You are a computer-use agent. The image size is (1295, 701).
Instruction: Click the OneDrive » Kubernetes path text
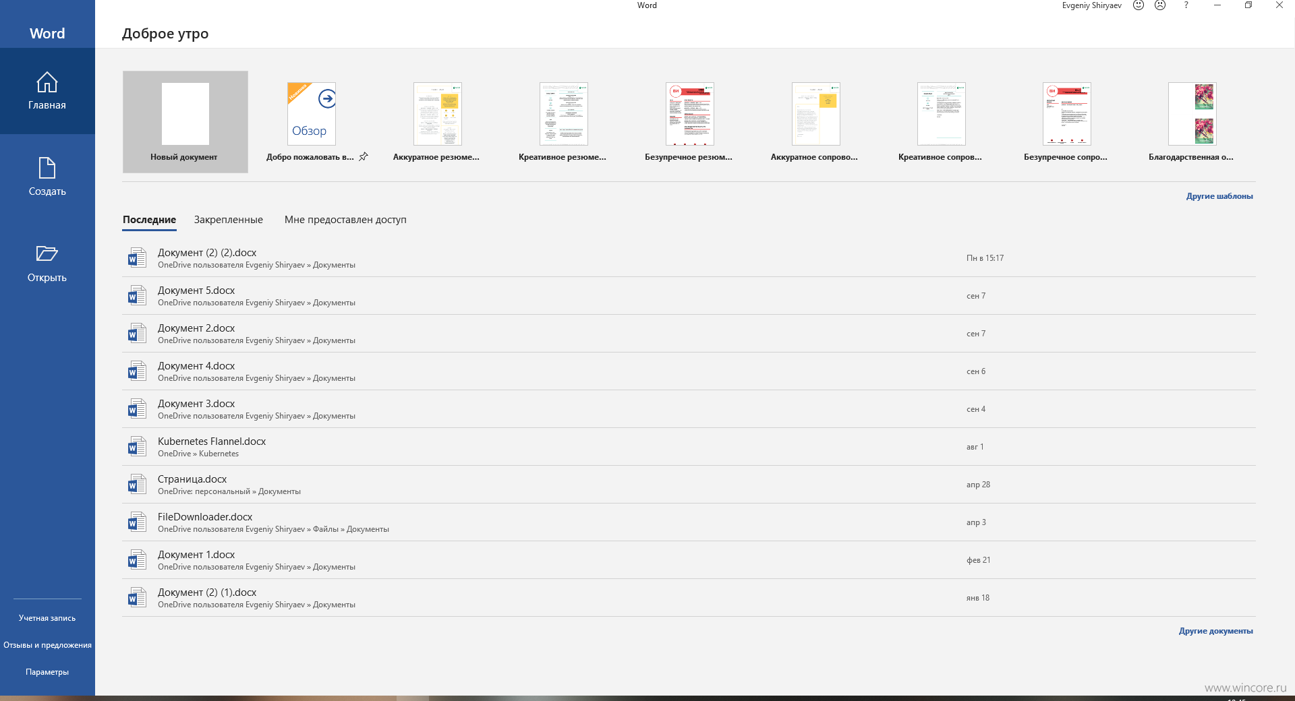[x=198, y=454]
